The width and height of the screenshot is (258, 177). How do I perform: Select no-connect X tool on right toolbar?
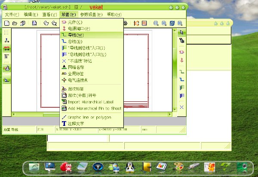click(181, 107)
